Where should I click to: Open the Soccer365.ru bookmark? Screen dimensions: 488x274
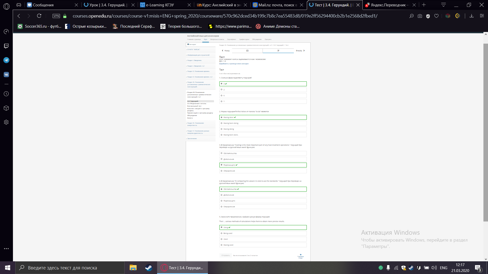(39, 26)
